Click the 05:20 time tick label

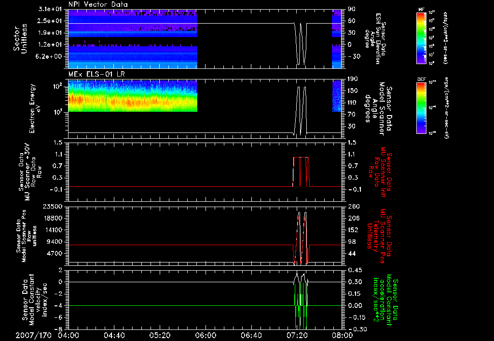click(x=160, y=335)
